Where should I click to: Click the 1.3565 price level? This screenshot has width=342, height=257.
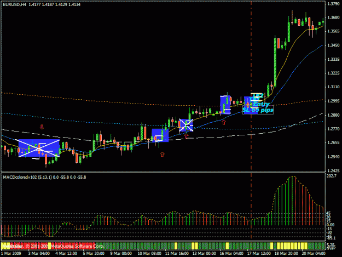click(x=333, y=31)
